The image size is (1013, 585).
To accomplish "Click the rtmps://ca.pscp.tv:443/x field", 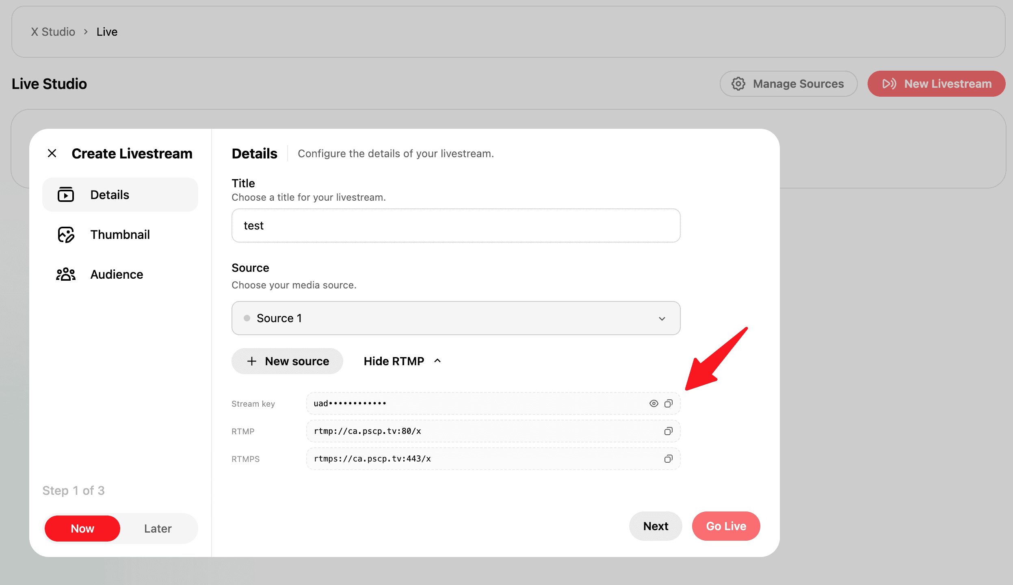I will tap(493, 459).
